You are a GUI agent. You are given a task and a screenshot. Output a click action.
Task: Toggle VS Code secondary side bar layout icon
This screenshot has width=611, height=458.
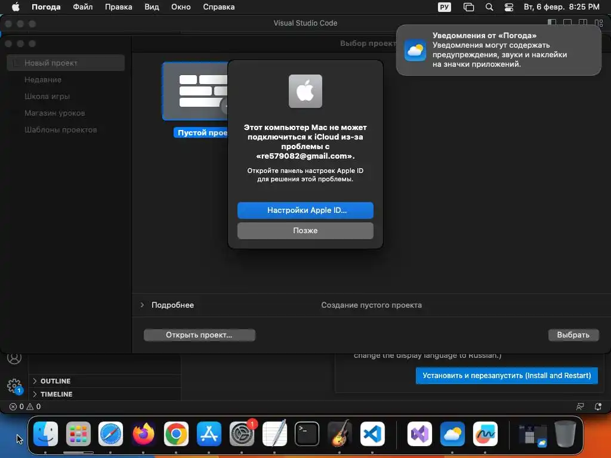(583, 23)
